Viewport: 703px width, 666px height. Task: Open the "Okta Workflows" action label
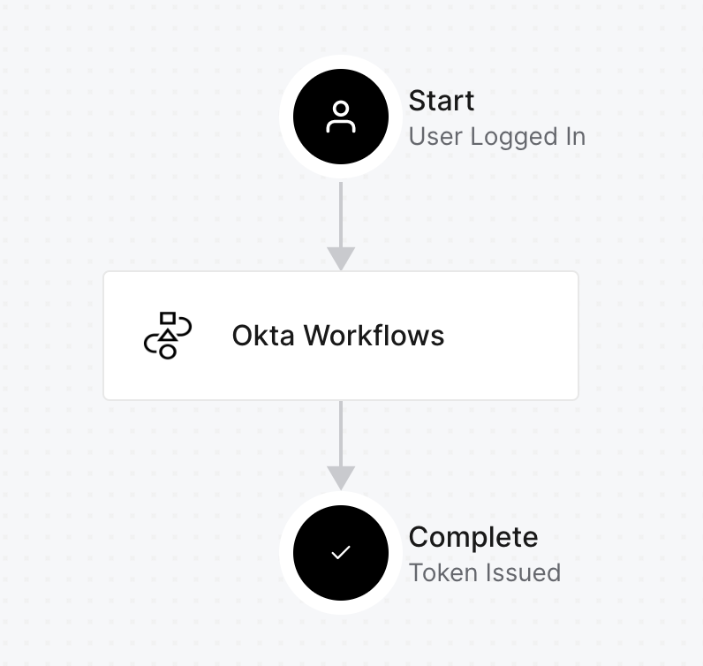tap(338, 336)
